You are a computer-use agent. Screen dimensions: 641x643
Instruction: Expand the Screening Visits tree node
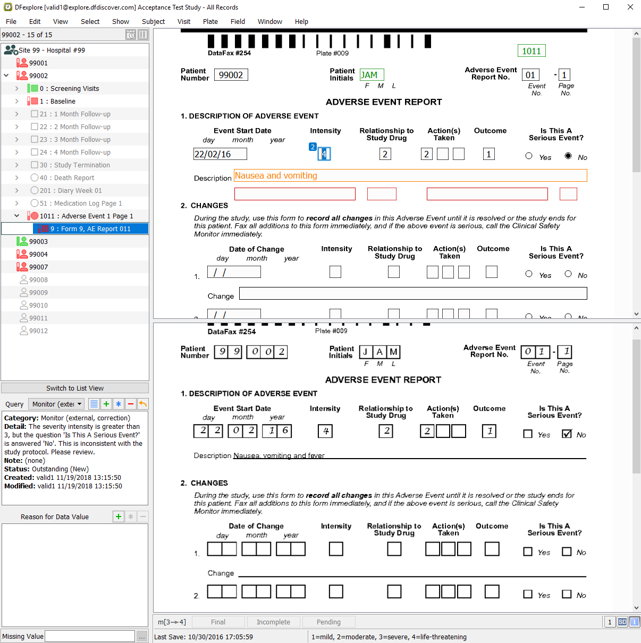click(x=17, y=89)
